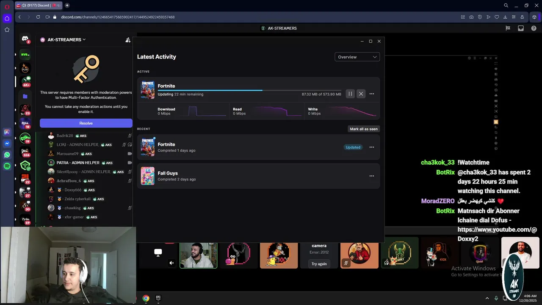Click Mark all as seen button
The width and height of the screenshot is (542, 305).
click(363, 129)
